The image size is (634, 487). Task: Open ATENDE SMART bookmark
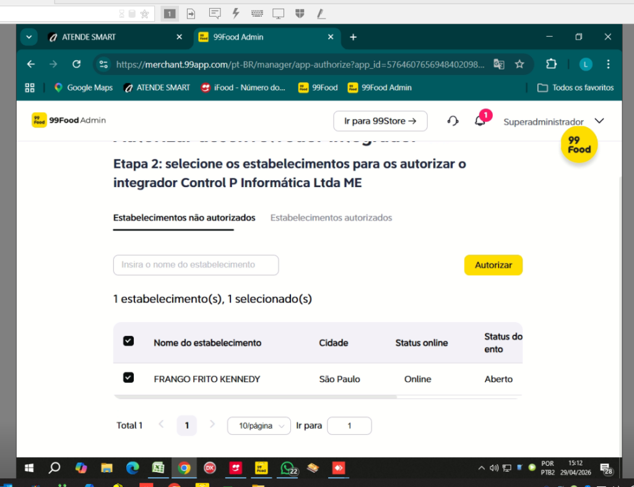point(157,88)
